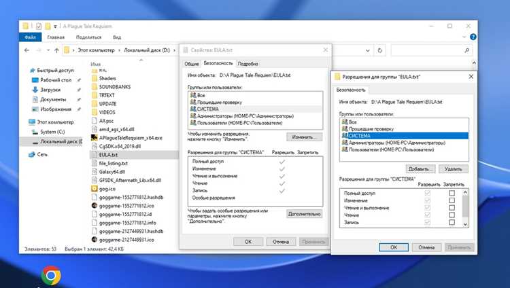The image size is (510, 288).
Task: Click Отмена in the properties dialog
Action: pos(281,242)
